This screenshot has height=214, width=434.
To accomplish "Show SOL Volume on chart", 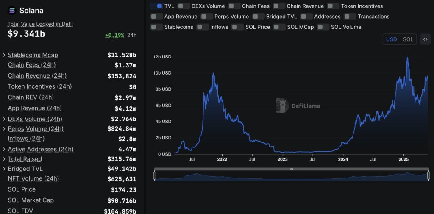I will 323,27.
